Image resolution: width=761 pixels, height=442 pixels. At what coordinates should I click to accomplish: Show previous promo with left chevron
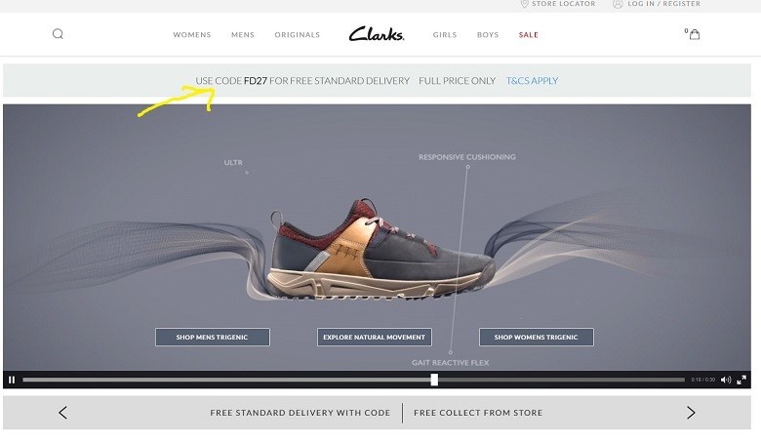62,413
